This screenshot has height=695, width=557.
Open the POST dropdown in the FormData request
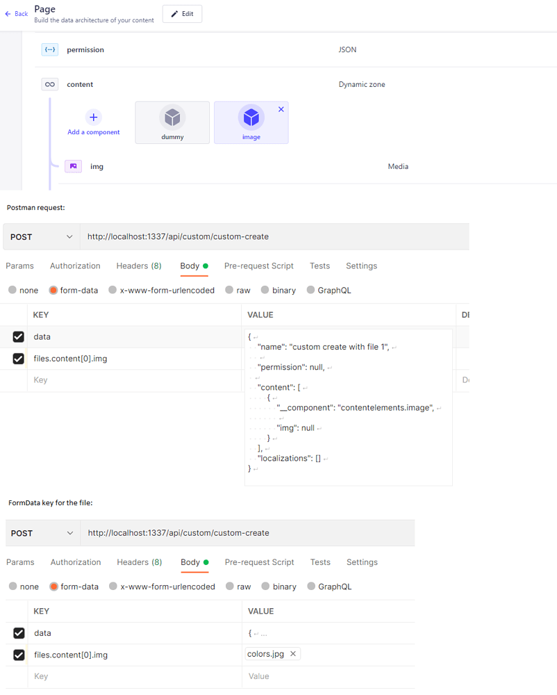click(x=41, y=533)
